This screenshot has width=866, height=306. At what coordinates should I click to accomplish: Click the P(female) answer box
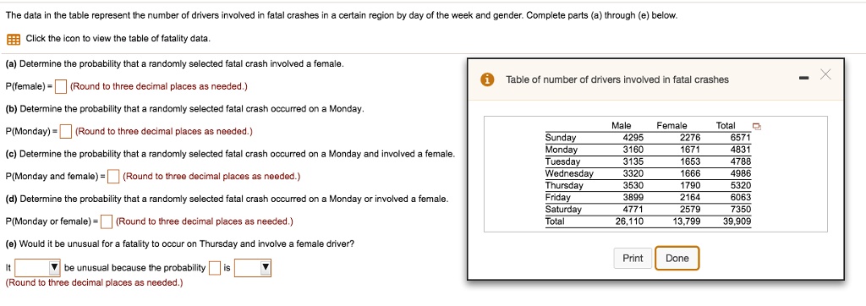[x=62, y=86]
